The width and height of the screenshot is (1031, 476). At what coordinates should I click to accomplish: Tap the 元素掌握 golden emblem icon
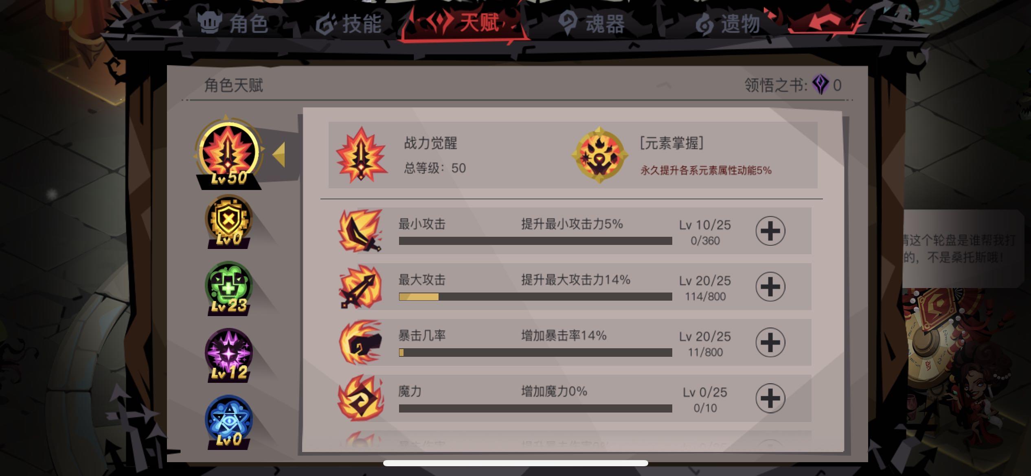tap(599, 155)
